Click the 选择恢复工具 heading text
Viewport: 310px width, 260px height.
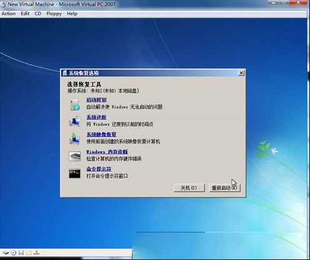point(84,84)
